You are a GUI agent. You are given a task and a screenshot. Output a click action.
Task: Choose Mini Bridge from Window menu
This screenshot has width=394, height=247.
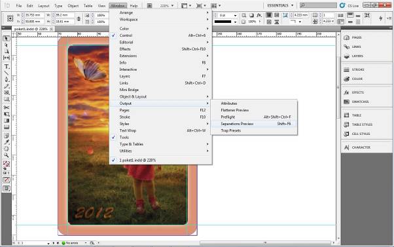point(160,90)
